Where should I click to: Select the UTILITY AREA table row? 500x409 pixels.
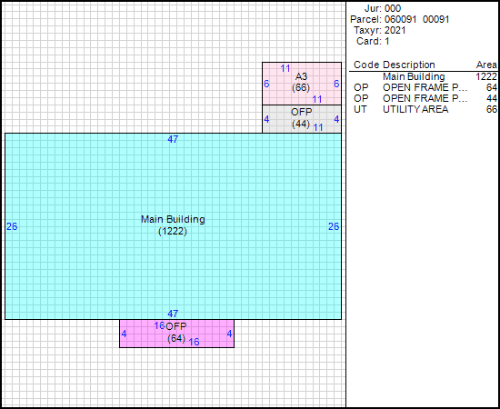[x=424, y=109]
